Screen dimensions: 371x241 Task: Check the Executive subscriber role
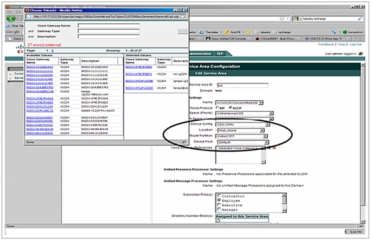tap(220, 205)
